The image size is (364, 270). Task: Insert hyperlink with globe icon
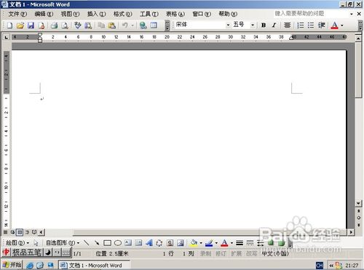(143, 25)
